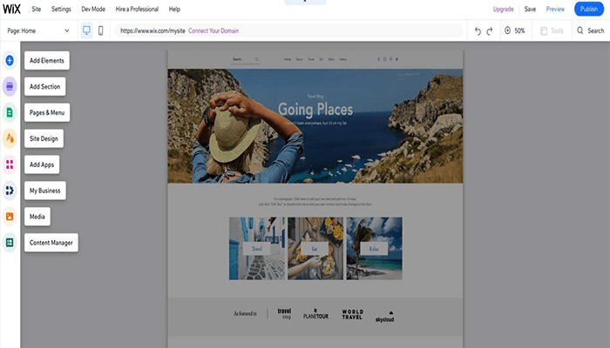Click the Wix logo

[x=11, y=9]
